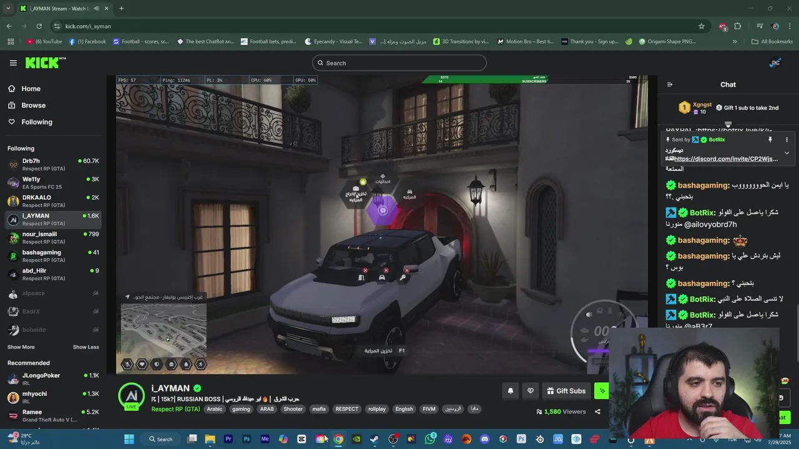
Task: Open Facebook bookmark
Action: [x=87, y=42]
